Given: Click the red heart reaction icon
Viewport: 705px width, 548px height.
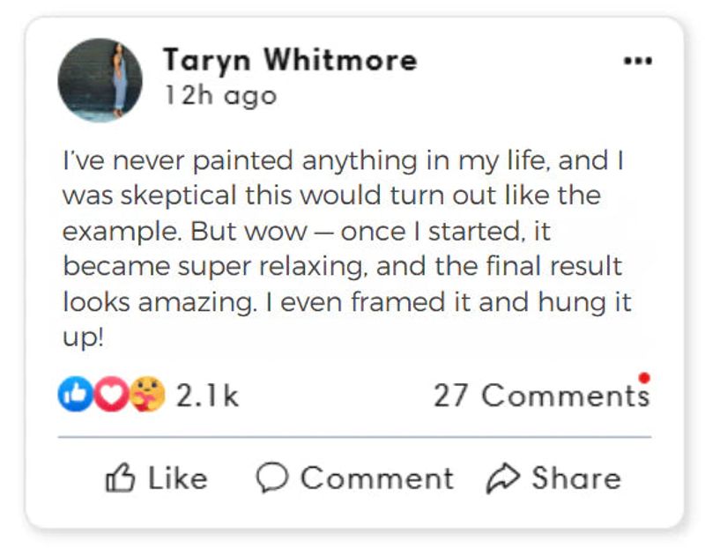Looking at the screenshot, I should 112,394.
